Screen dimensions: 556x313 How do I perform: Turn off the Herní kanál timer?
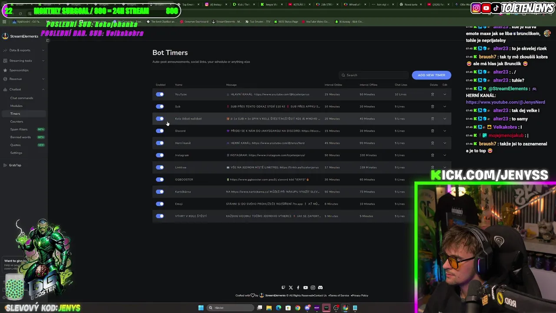click(160, 143)
